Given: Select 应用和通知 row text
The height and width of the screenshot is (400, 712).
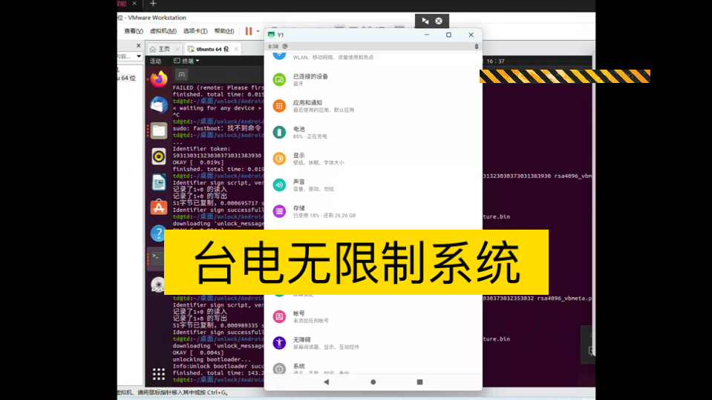Looking at the screenshot, I should [324, 107].
